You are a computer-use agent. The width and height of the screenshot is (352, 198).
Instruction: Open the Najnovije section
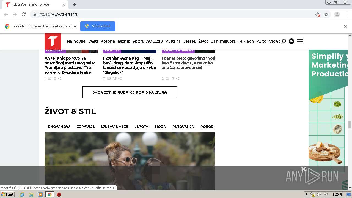coord(76,41)
